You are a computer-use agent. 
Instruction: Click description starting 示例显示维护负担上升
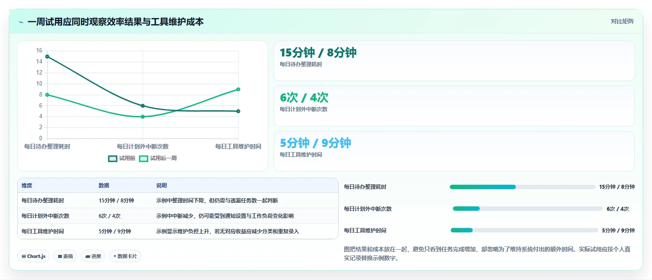click(228, 231)
